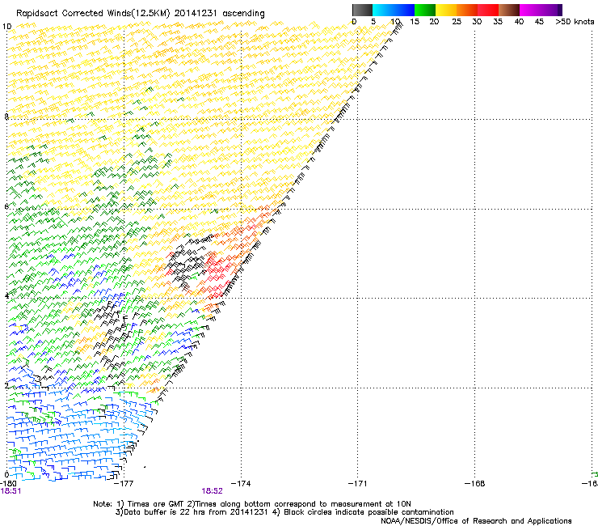Click the note 'Black circles indicate possible contamination'

pyautogui.click(x=368, y=512)
